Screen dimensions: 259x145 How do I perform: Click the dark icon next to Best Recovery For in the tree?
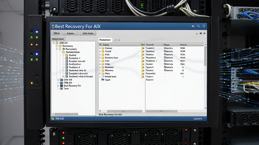coord(61,86)
